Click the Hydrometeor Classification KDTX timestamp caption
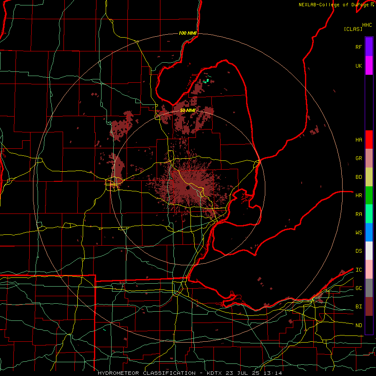Image resolution: width=376 pixels, height=376 pixels. click(x=190, y=373)
